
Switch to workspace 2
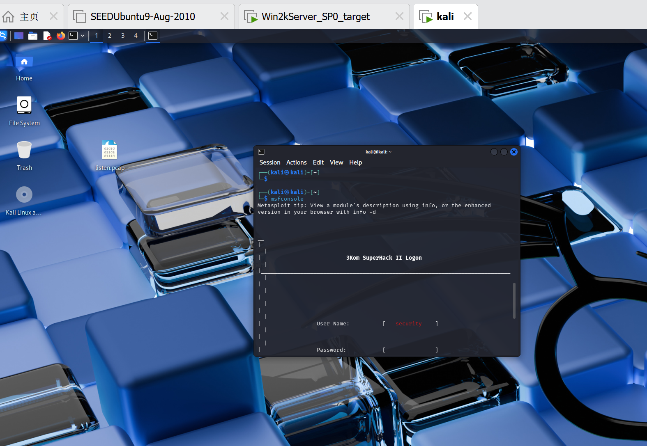point(110,36)
